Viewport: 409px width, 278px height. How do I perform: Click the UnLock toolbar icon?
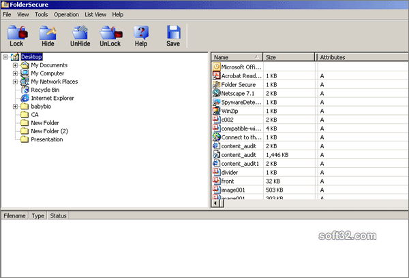point(111,33)
